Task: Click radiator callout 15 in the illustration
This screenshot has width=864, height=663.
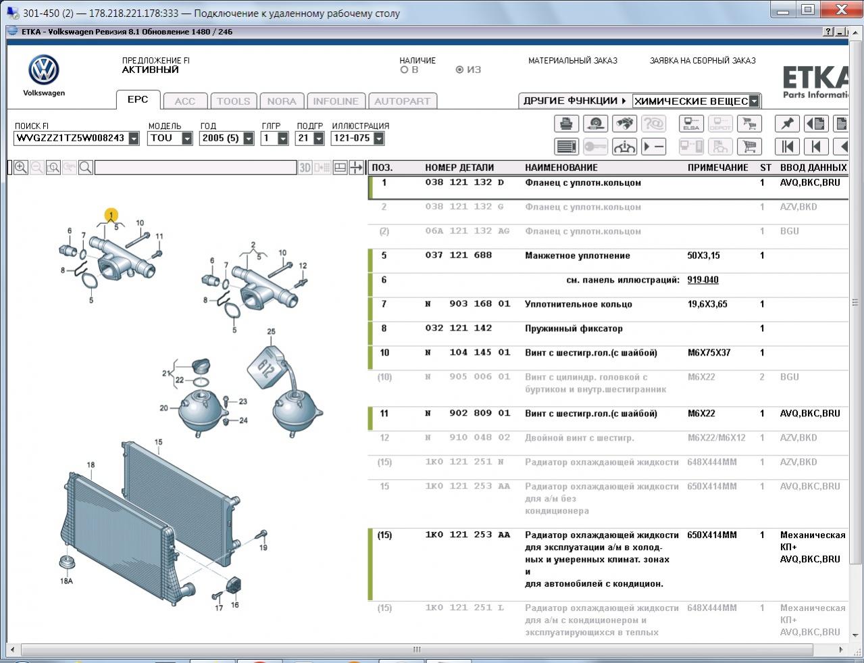Action: click(158, 442)
